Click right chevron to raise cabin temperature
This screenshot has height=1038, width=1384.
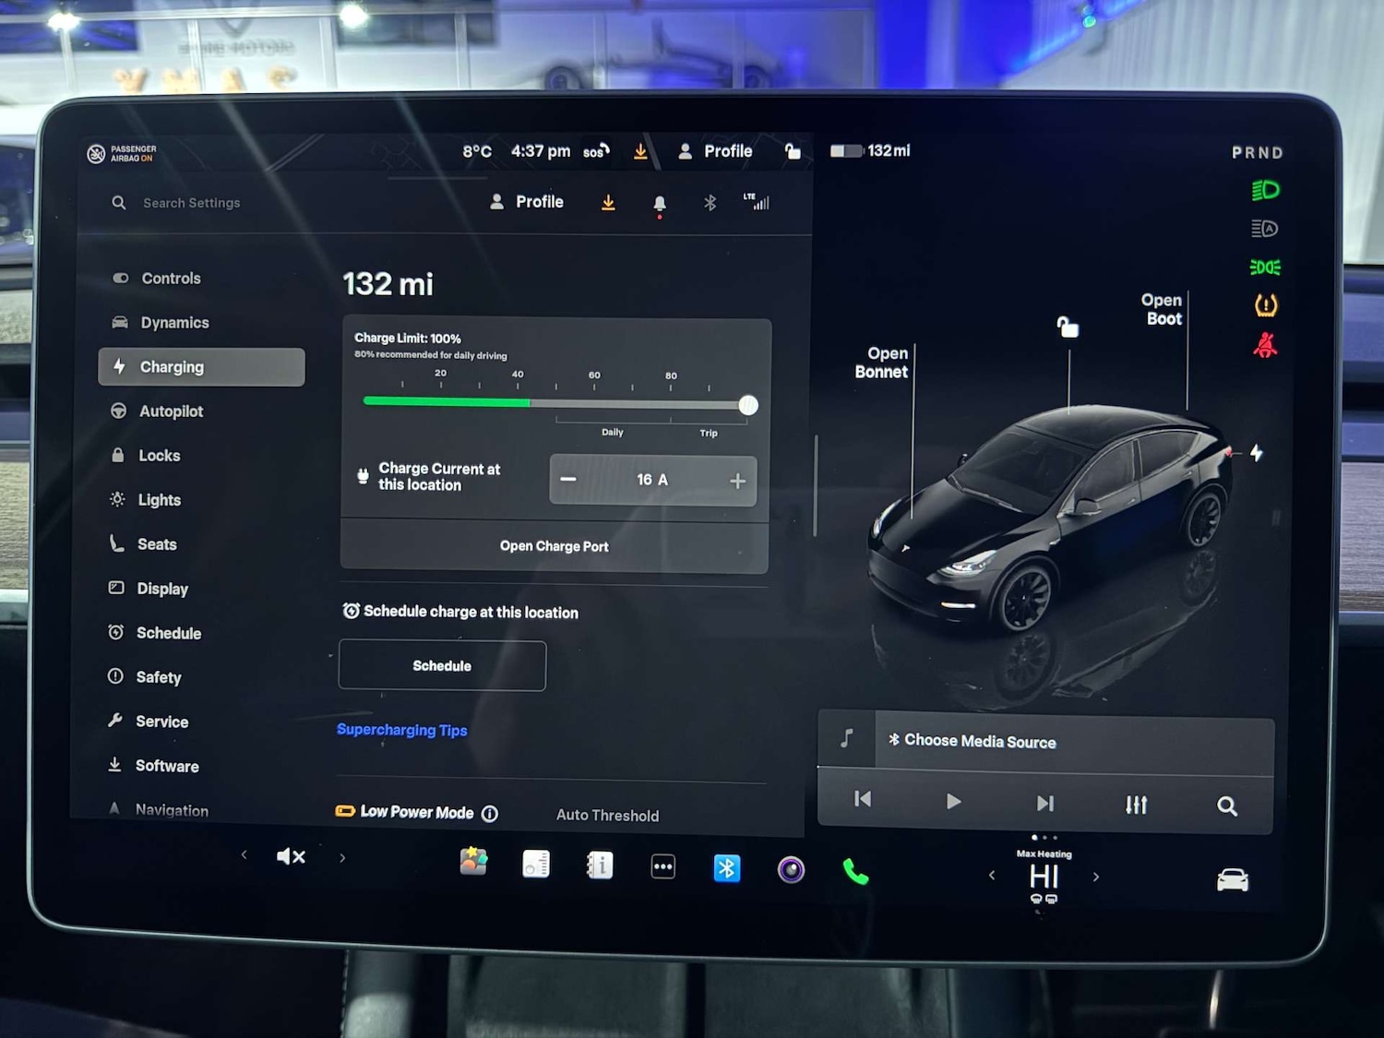point(1096,877)
